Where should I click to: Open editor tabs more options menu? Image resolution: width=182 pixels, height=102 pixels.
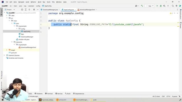(x=177, y=10)
